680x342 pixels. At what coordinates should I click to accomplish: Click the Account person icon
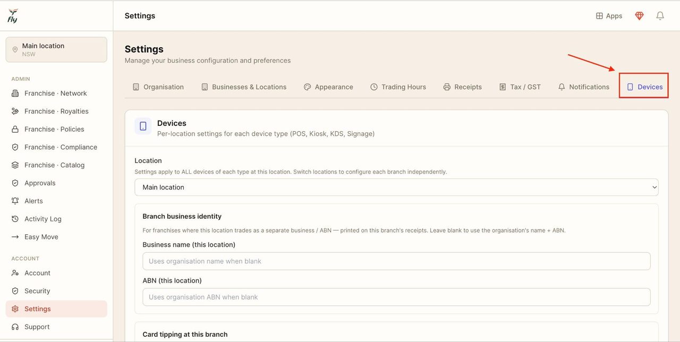15,273
